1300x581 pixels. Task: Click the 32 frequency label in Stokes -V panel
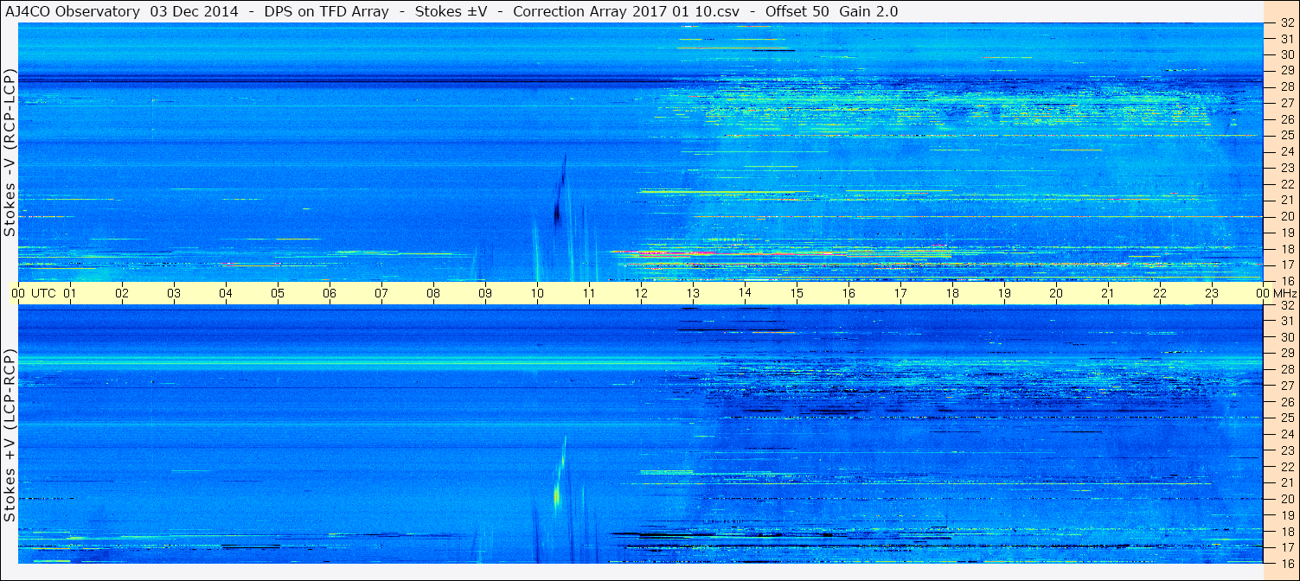(1286, 23)
